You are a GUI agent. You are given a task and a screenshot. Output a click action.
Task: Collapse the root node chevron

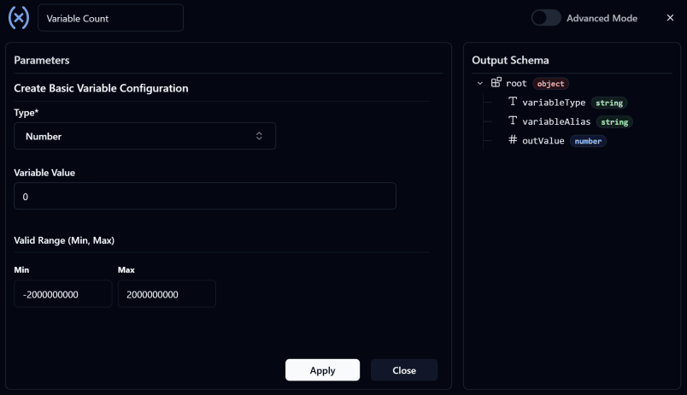(480, 83)
